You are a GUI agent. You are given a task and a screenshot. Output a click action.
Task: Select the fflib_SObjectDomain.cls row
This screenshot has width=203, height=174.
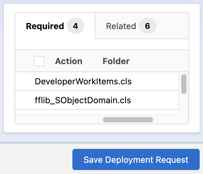pos(97,100)
